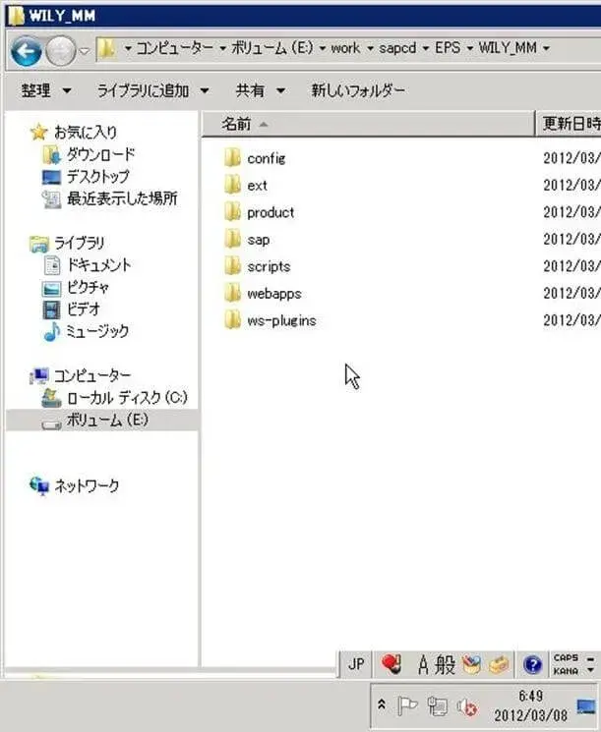
Task: Sort by the 名前 column header
Action: (x=368, y=124)
